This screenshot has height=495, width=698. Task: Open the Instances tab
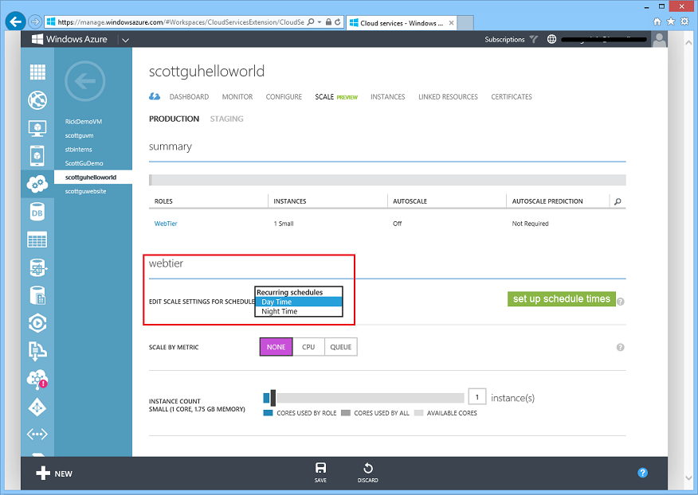coord(388,96)
